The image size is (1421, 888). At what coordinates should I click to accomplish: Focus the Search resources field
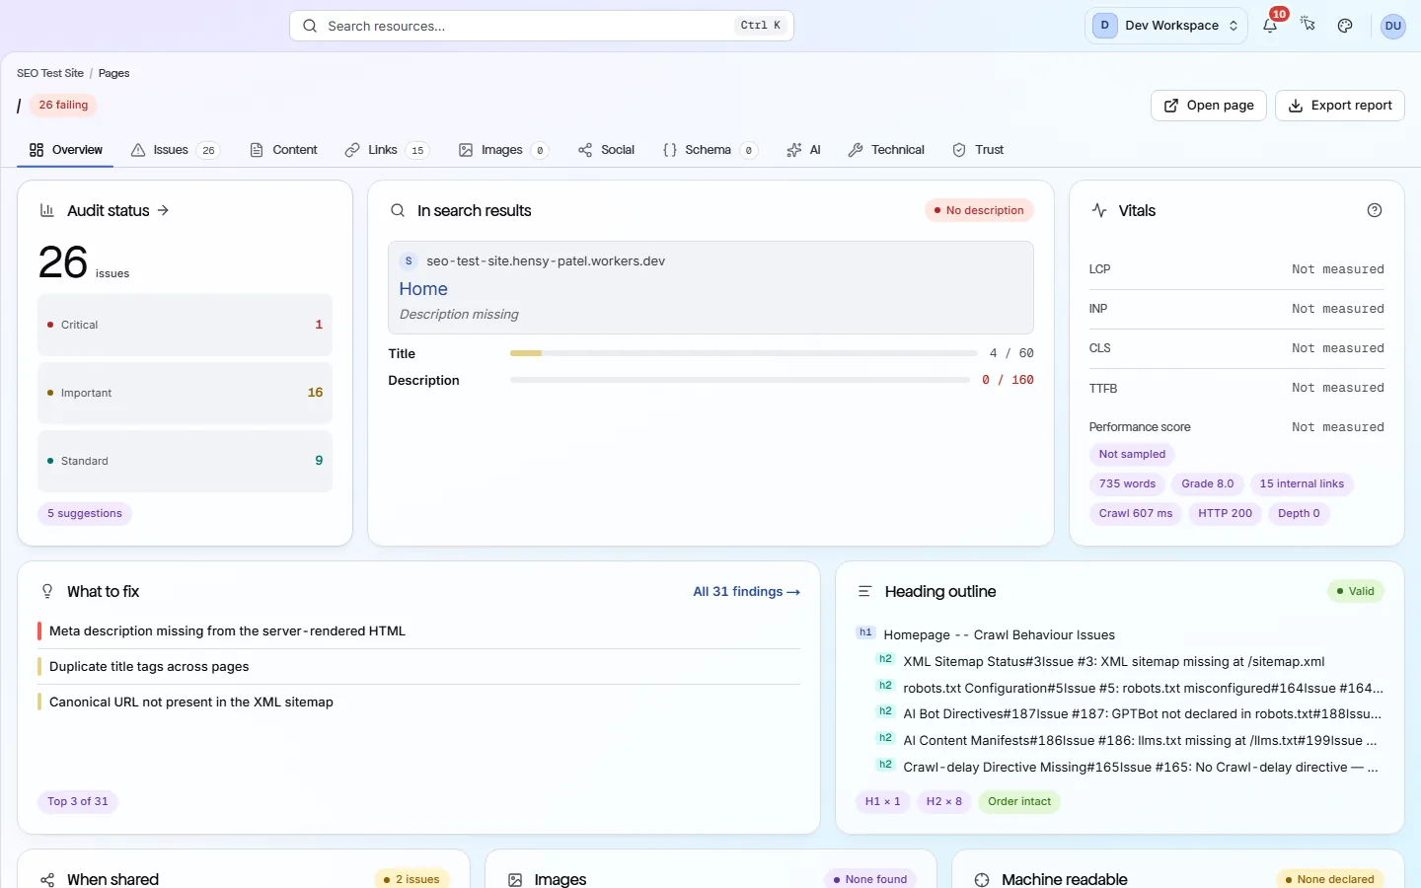coord(542,26)
